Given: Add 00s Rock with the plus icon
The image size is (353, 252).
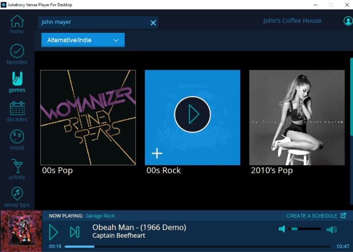Looking at the screenshot, I should tap(157, 153).
